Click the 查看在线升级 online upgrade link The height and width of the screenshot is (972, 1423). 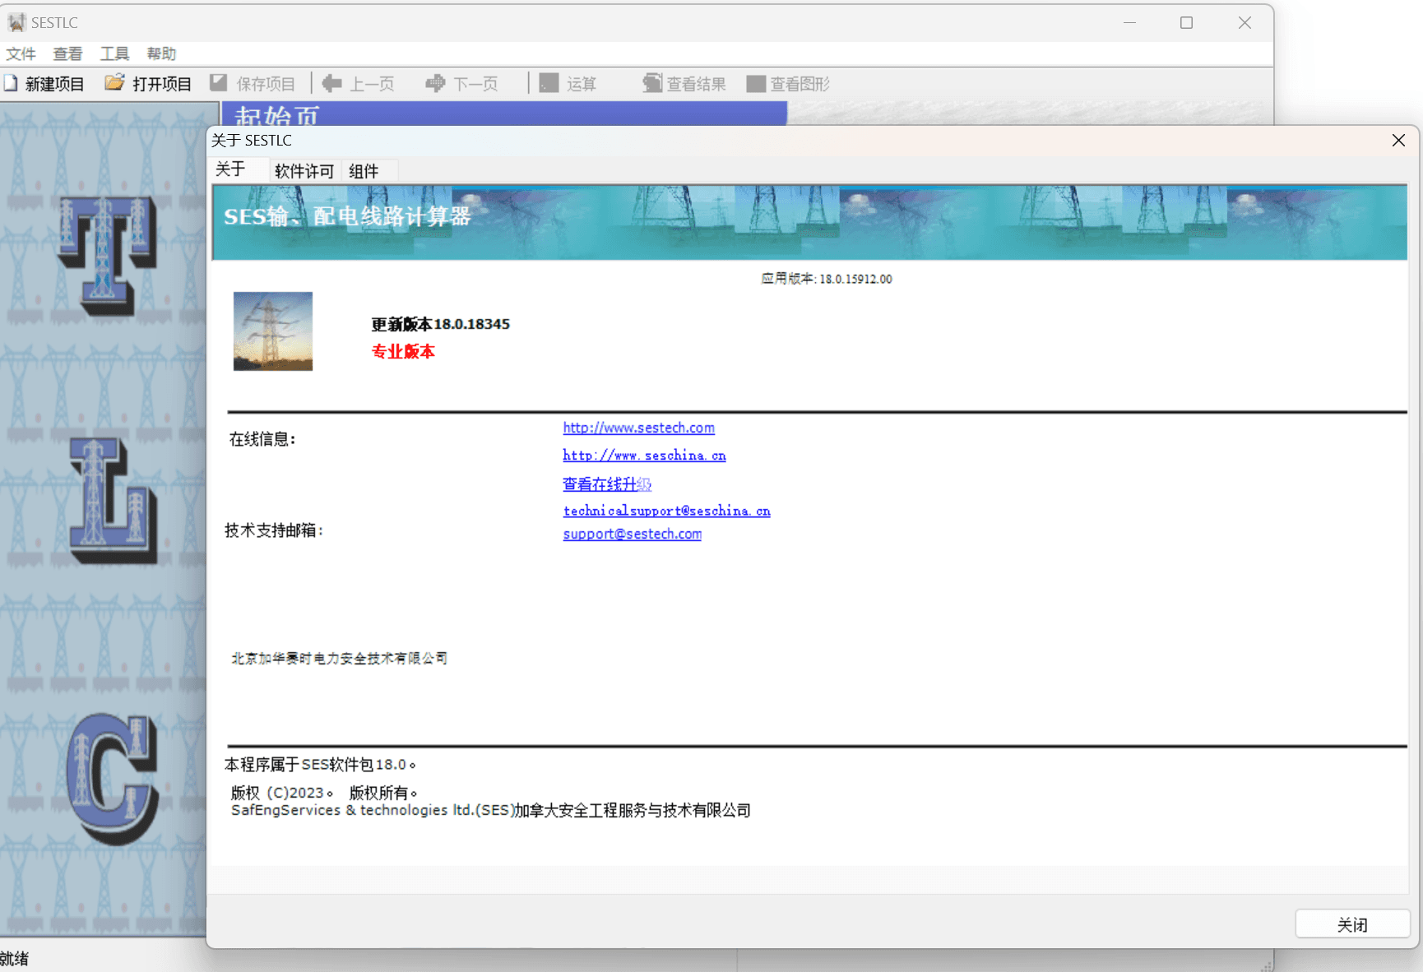[x=607, y=484]
